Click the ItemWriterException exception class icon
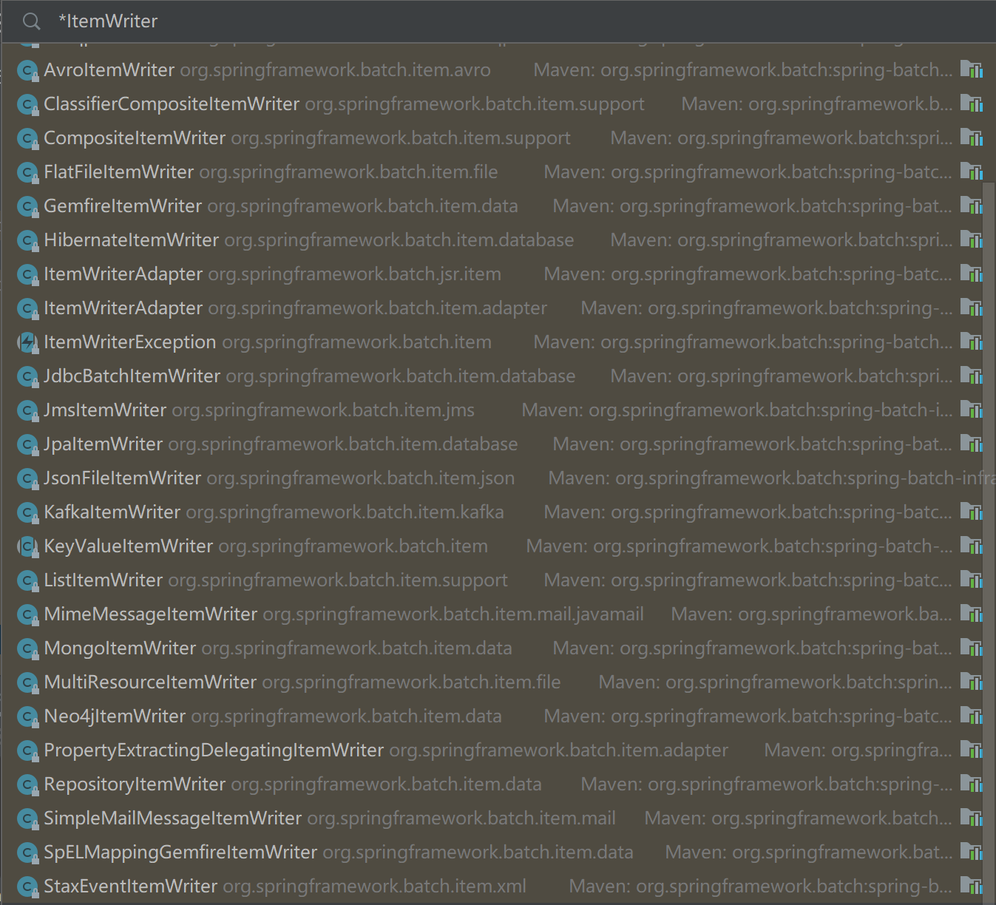This screenshot has height=905, width=996. point(27,342)
